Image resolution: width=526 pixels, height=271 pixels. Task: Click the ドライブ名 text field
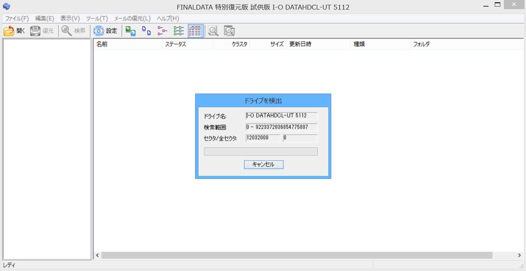(x=281, y=116)
